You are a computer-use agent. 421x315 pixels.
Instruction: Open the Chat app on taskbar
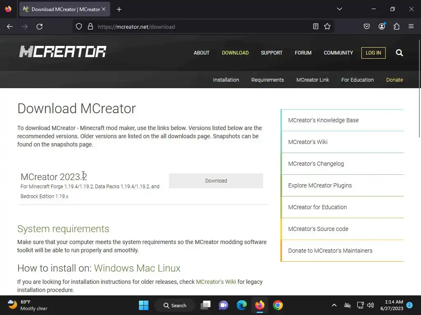coord(223,305)
